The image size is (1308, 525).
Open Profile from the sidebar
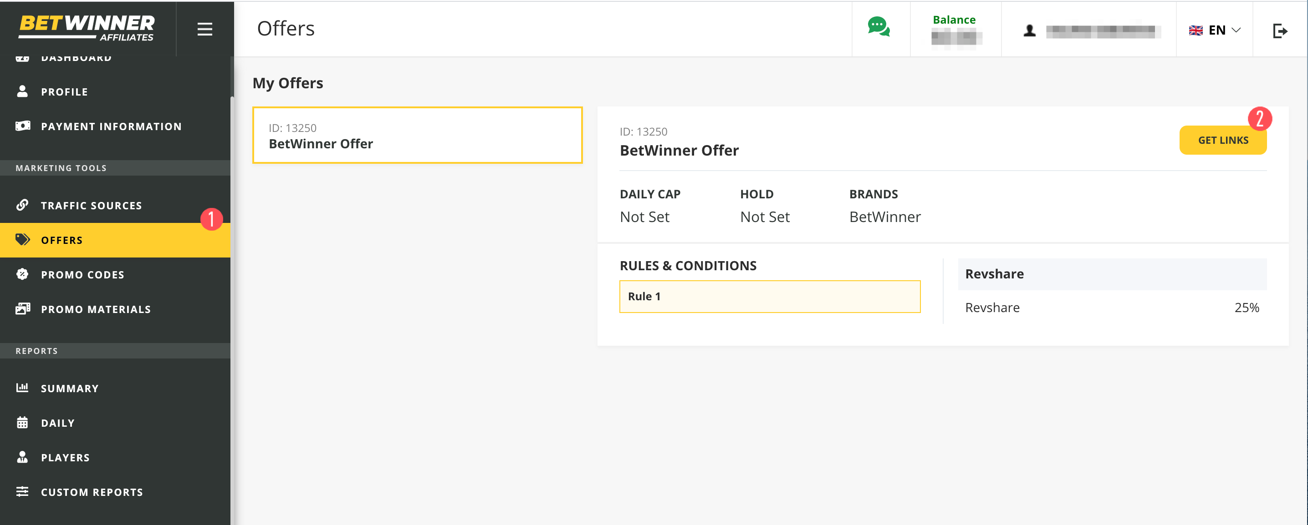64,92
